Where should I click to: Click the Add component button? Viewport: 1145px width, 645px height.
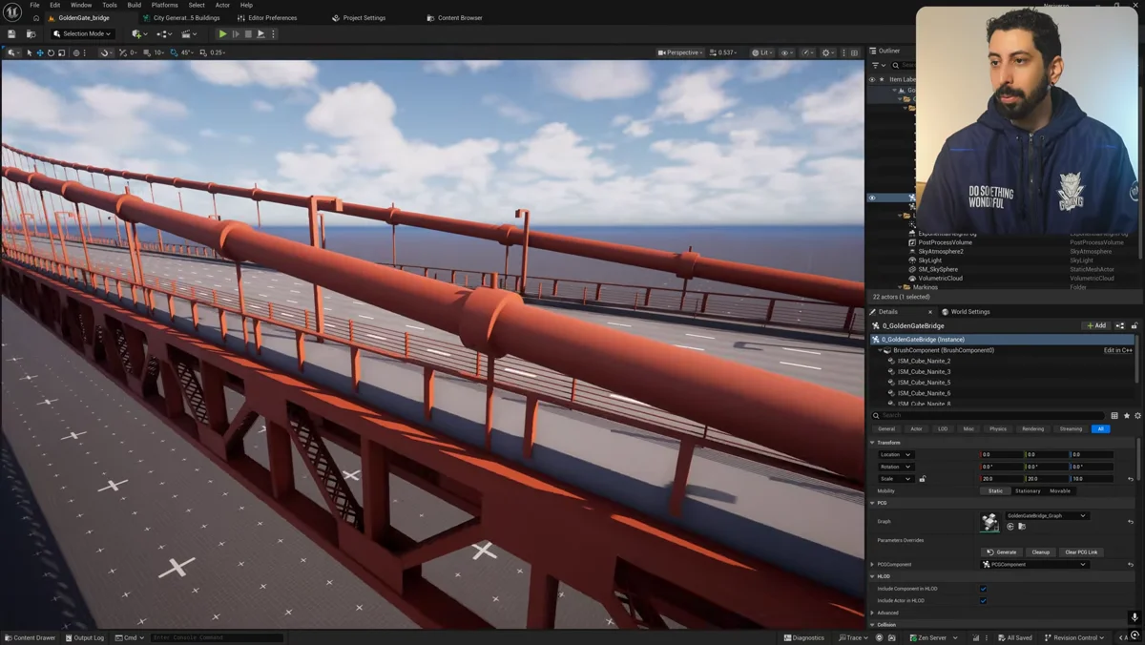coord(1095,325)
